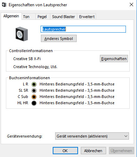Click the SL SR label
The width and height of the screenshot is (137, 157).
pyautogui.click(x=24, y=90)
